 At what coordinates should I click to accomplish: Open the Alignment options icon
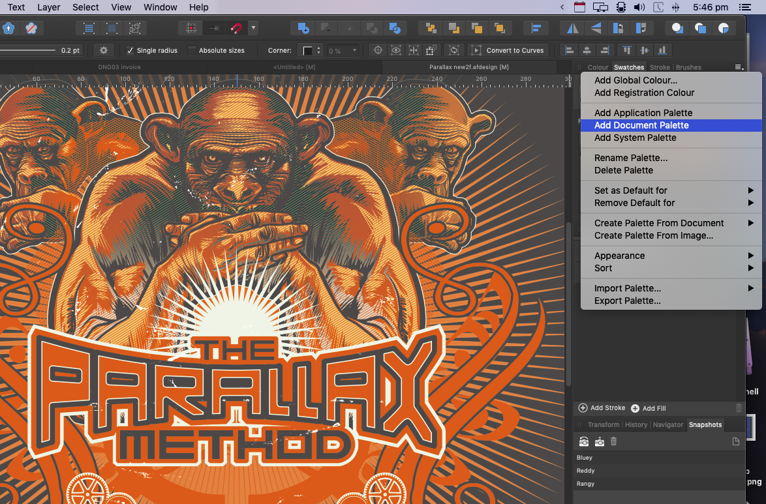click(x=536, y=28)
